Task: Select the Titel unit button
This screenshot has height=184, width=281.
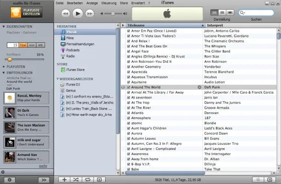Action: [23, 45]
